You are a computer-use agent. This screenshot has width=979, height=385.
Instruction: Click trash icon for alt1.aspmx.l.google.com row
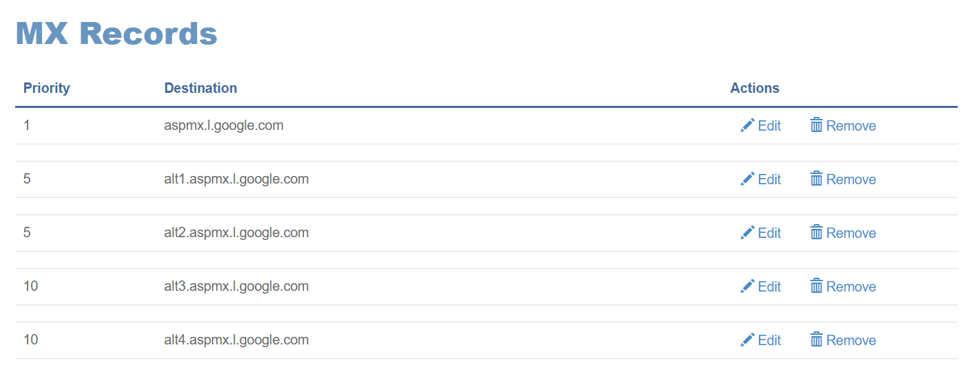tap(817, 179)
